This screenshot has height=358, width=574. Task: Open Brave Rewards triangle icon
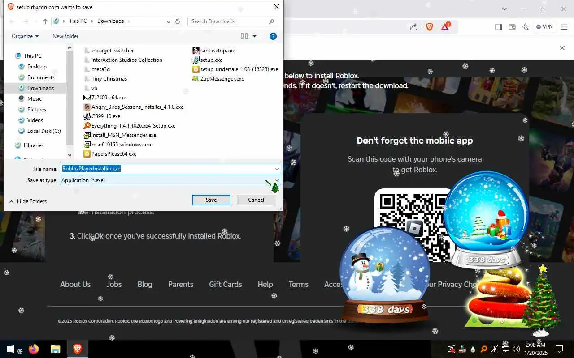(445, 26)
